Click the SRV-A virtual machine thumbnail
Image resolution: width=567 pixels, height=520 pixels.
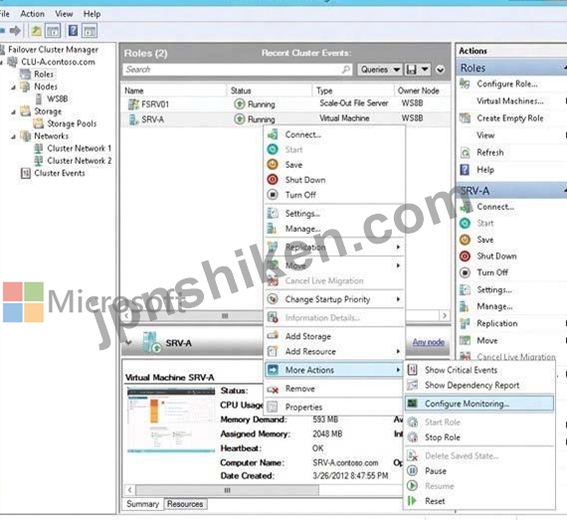tap(171, 420)
